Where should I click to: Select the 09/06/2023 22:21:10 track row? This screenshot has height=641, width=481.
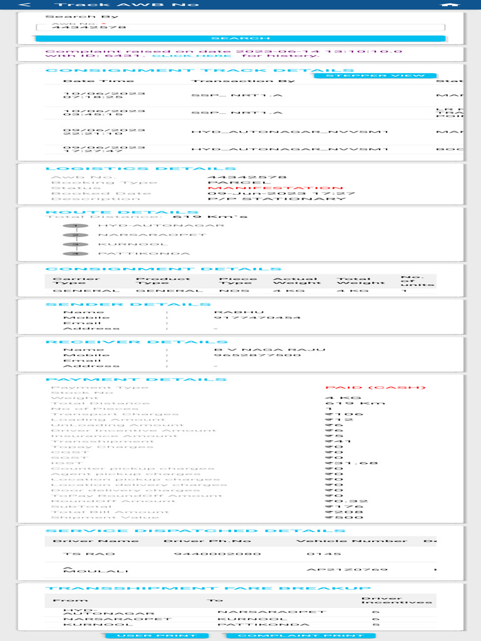click(x=254, y=131)
